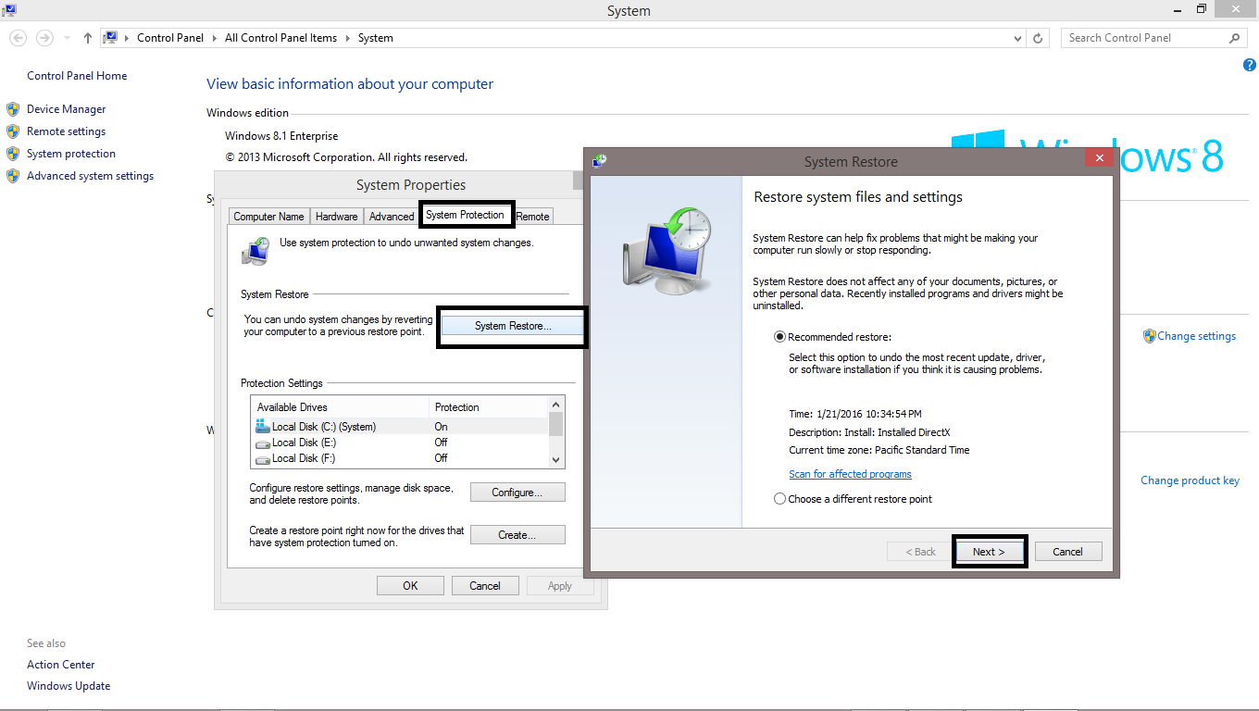Click the Available Drives column header
1259x711 pixels.
click(340, 407)
